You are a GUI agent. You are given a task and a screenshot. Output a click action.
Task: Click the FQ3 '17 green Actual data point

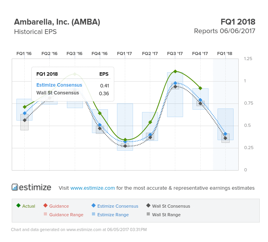175,71
